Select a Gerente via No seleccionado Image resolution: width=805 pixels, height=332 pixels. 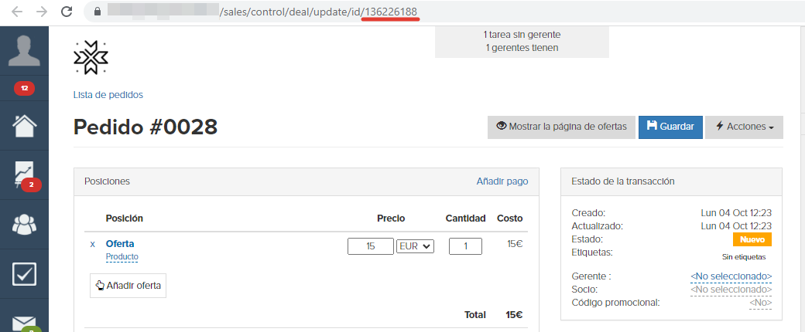[x=731, y=276]
